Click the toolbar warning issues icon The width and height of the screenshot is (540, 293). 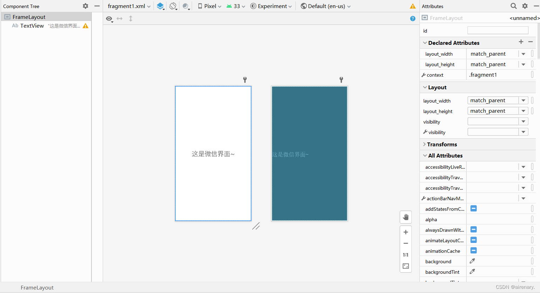[x=413, y=6]
